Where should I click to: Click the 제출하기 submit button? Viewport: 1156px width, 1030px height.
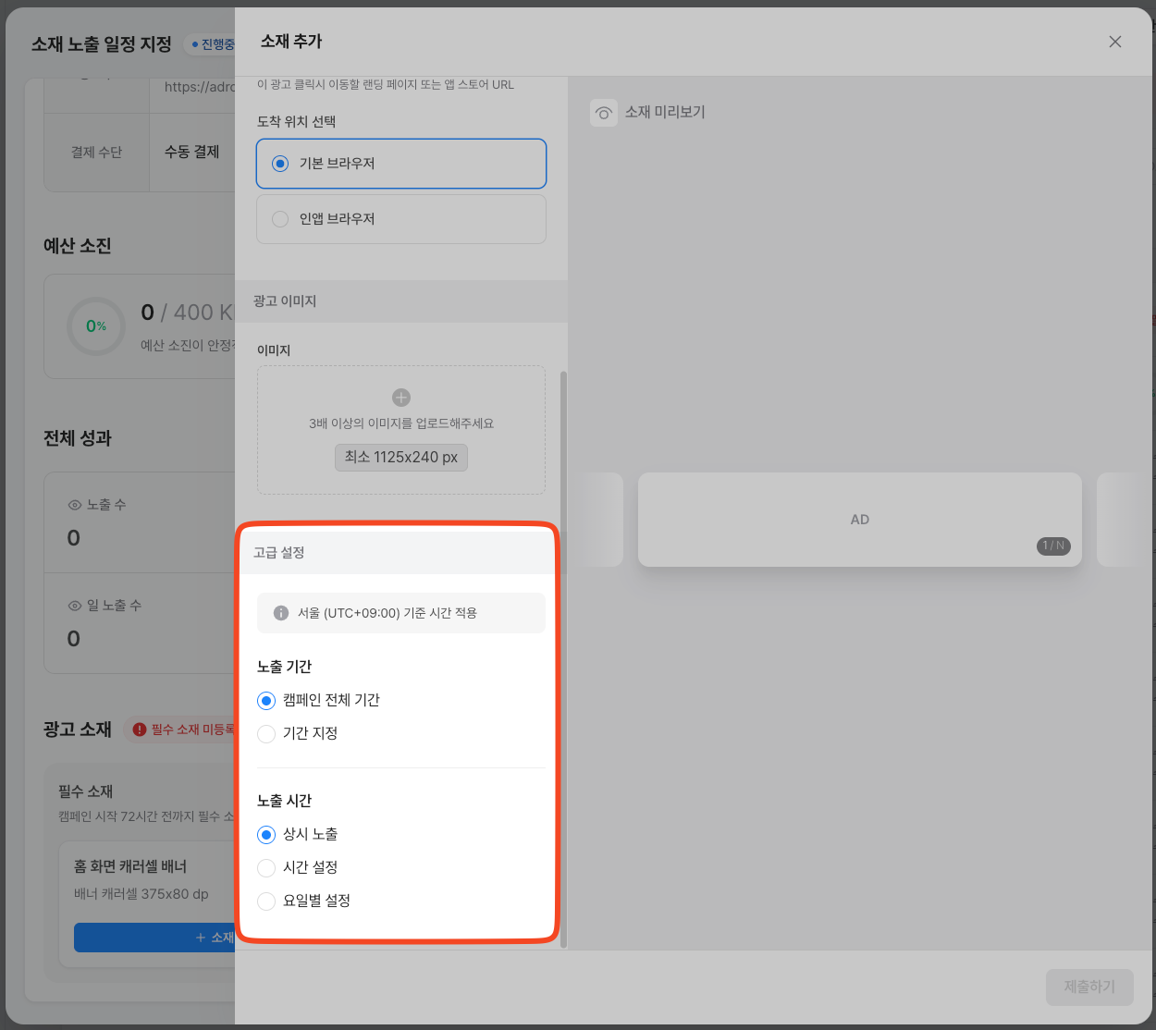click(1089, 987)
